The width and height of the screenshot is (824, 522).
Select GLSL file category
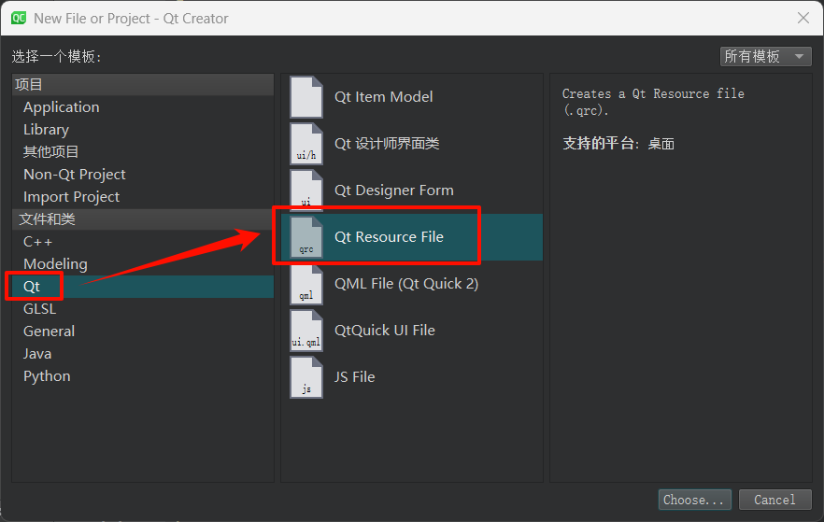click(x=39, y=309)
